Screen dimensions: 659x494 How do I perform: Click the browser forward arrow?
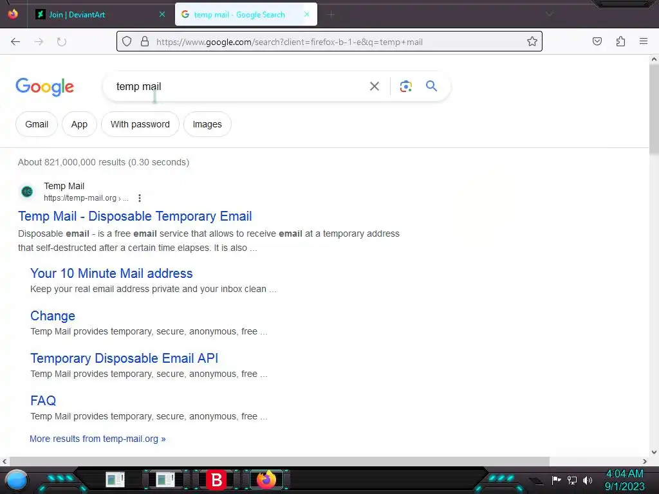39,42
